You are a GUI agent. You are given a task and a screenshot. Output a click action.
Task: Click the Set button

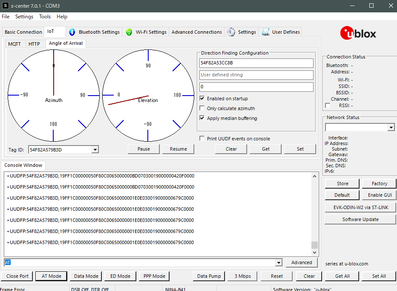pyautogui.click(x=300, y=149)
